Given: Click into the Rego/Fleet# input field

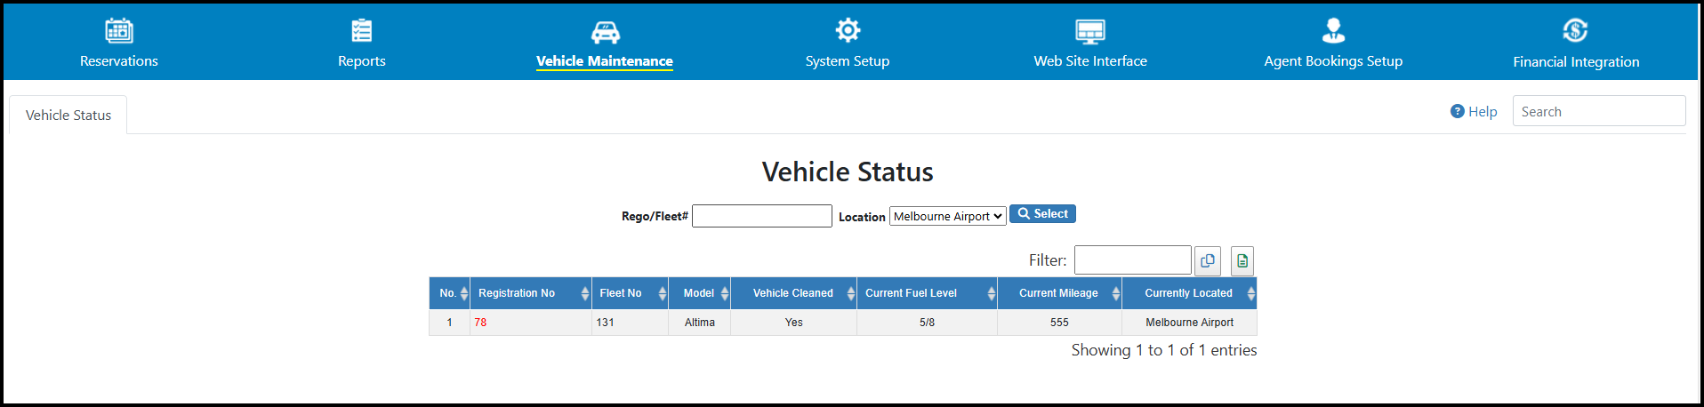Looking at the screenshot, I should click(x=762, y=216).
